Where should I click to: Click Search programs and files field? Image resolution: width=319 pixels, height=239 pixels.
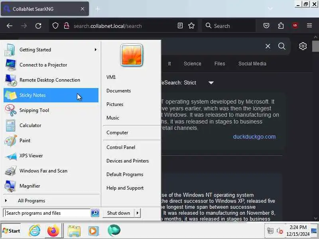(x=47, y=213)
